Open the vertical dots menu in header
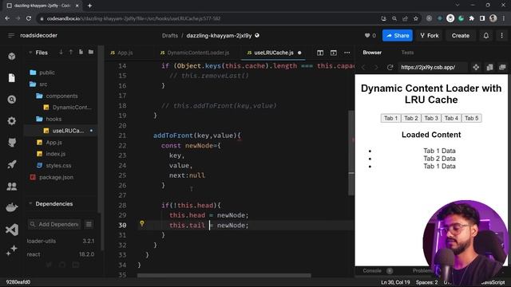The height and width of the screenshot is (287, 511). click(x=502, y=35)
